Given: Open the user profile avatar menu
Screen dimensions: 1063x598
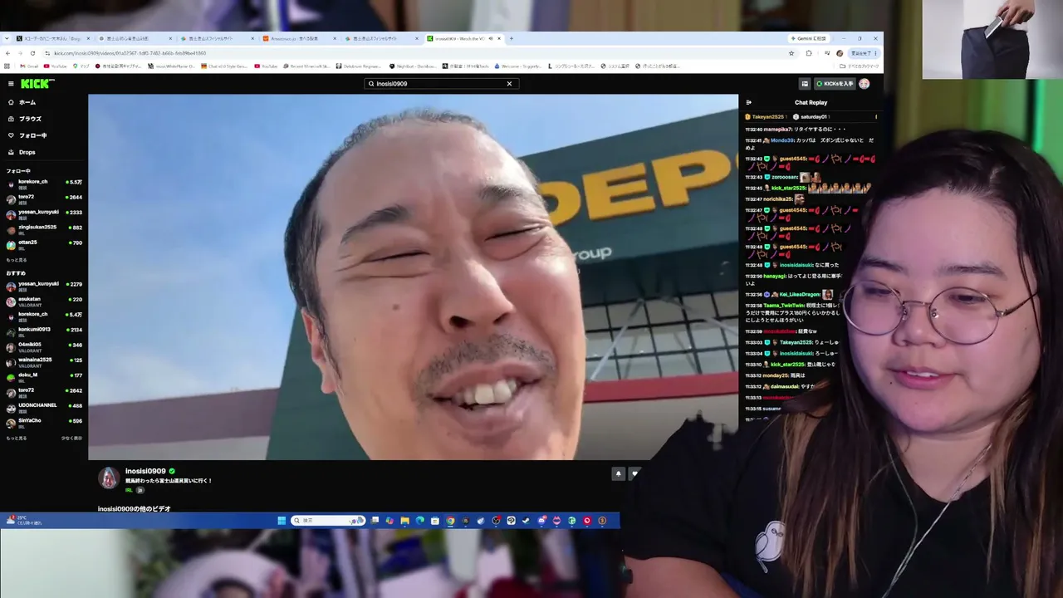Looking at the screenshot, I should pyautogui.click(x=864, y=84).
